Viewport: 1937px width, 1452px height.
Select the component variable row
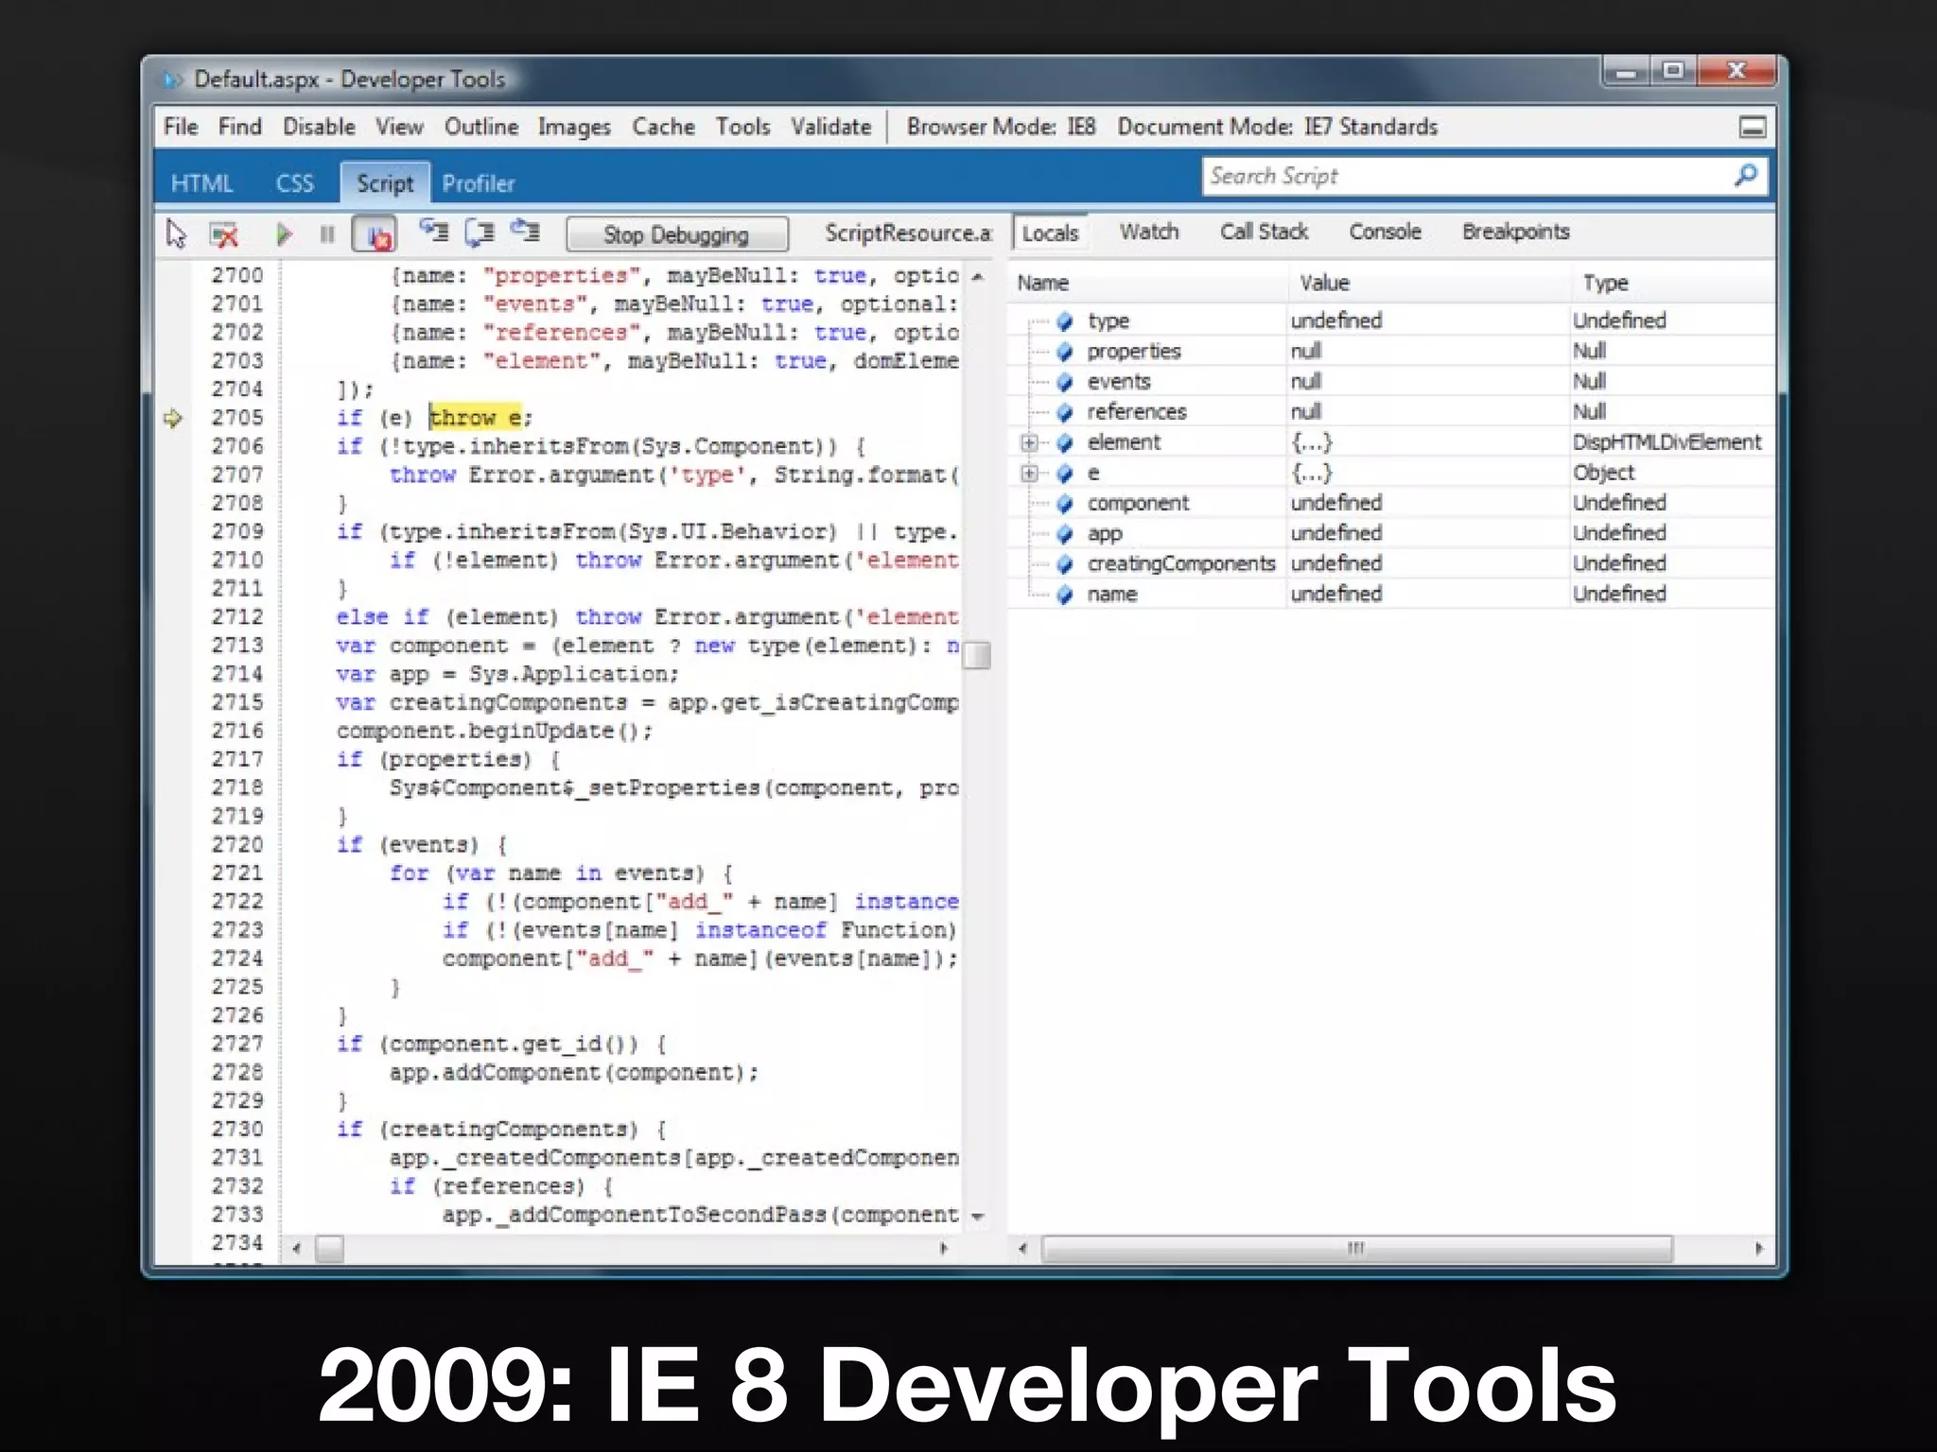point(1390,503)
